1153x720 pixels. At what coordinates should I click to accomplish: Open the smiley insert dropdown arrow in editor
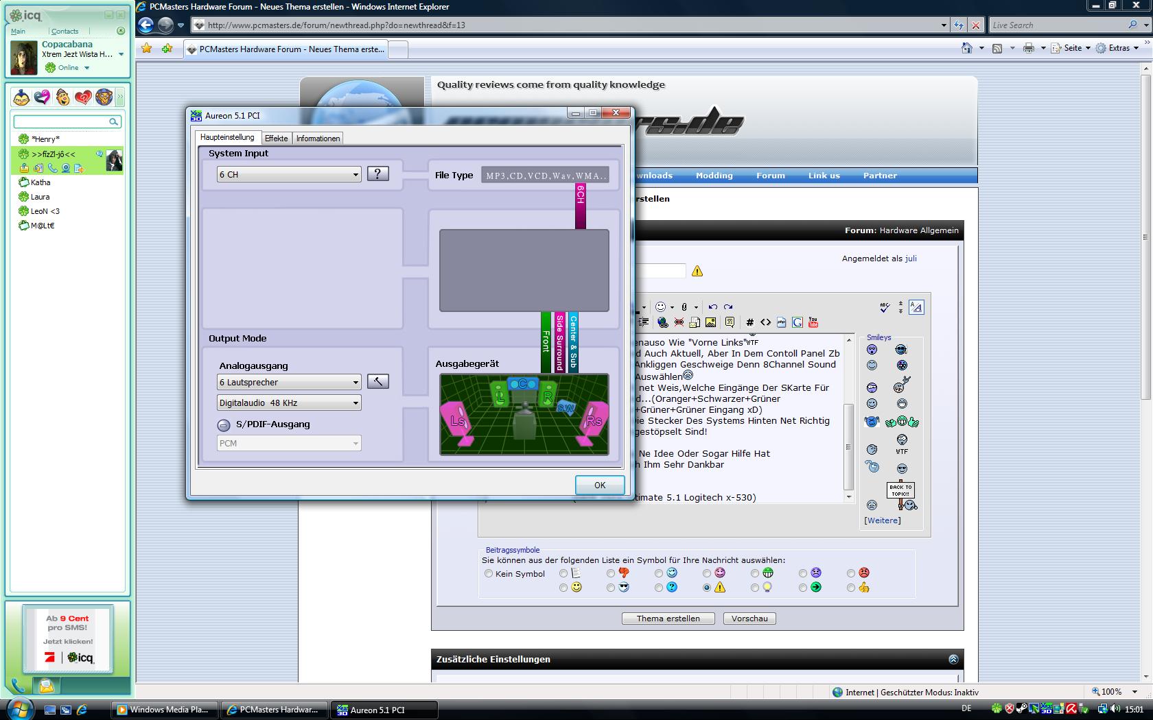(672, 307)
